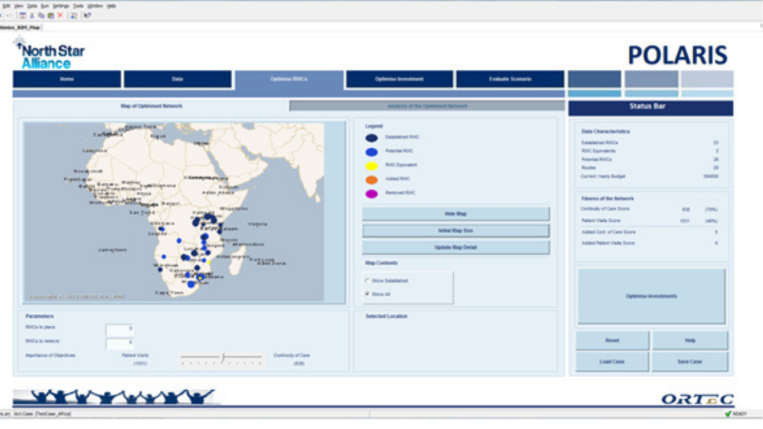The width and height of the screenshot is (763, 429).
Task: Open the Data menu
Action: (32, 6)
